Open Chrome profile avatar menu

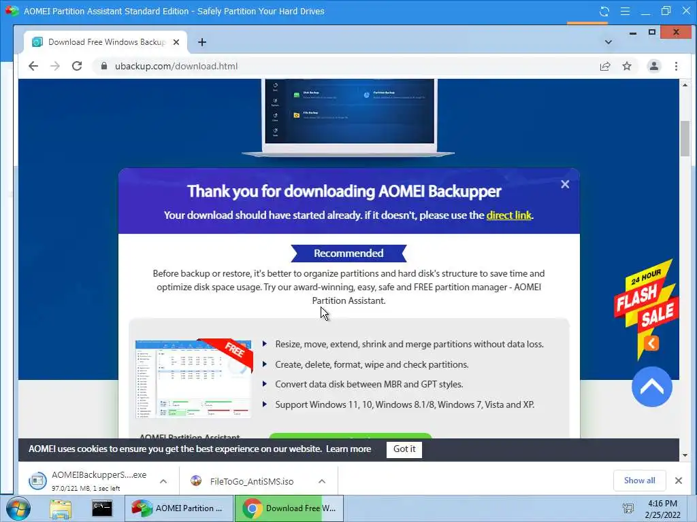coord(654,66)
